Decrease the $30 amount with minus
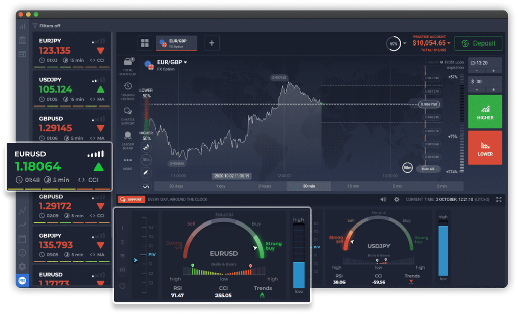The height and width of the screenshot is (314, 518). [477, 90]
